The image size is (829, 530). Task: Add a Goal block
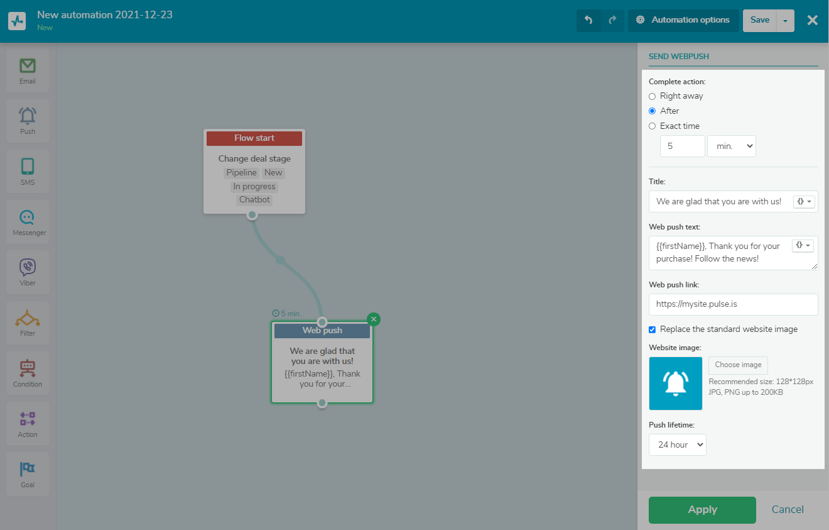coord(28,474)
